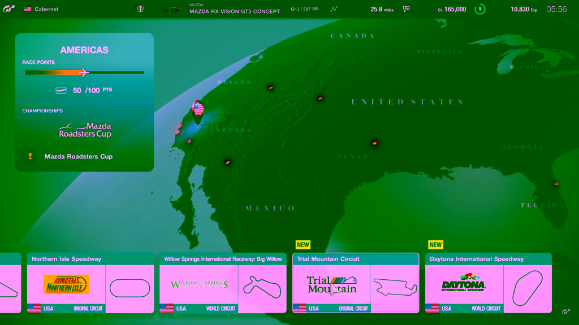The width and height of the screenshot is (579, 325).
Task: Click the Texas track marker on map
Action: 374,143
